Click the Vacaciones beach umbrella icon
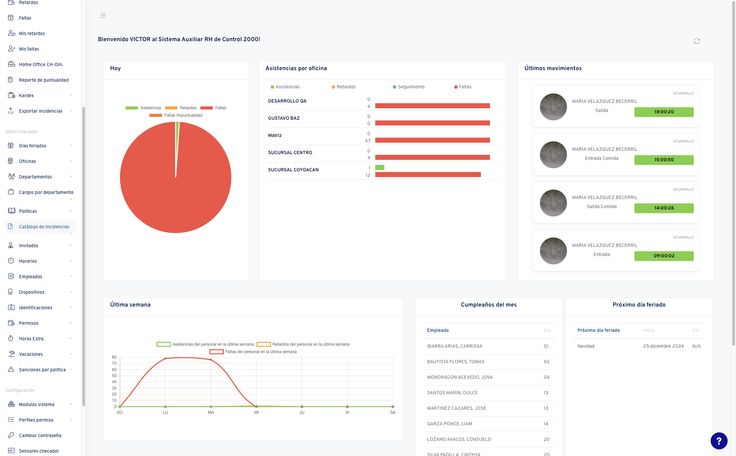The image size is (736, 456). [x=11, y=354]
